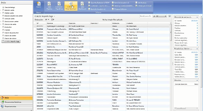
Task: Sort by Dirección column header
Action: pos(79,23)
